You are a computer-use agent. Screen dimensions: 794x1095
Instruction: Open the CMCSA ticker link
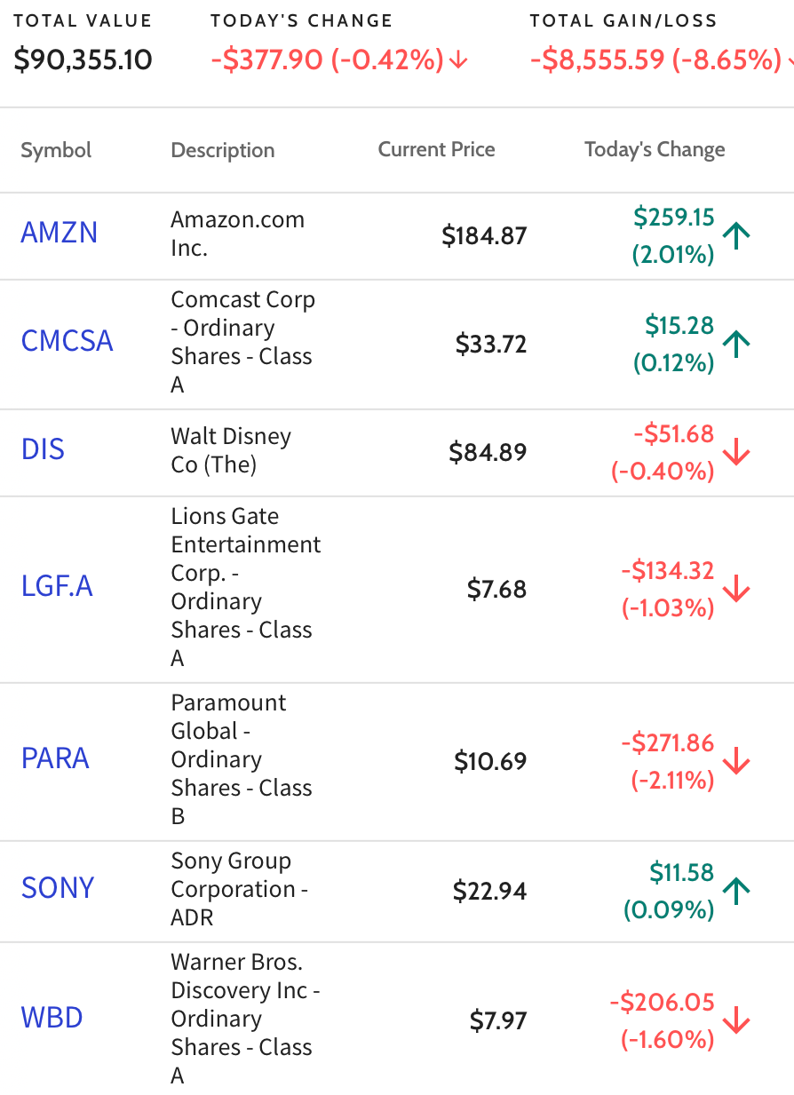(x=67, y=341)
